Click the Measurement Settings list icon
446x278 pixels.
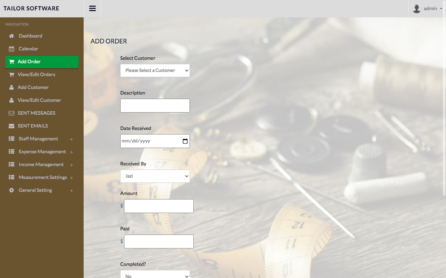click(11, 177)
